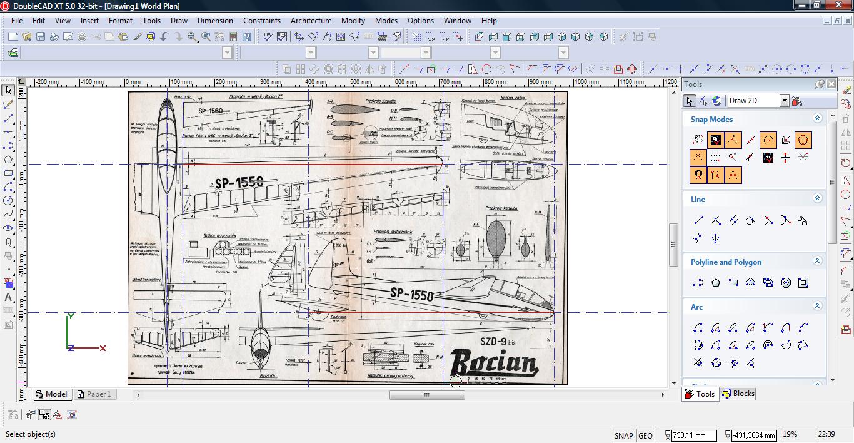Select the polygon tool in Polyline and Polygon
The image size is (854, 443).
[x=716, y=283]
